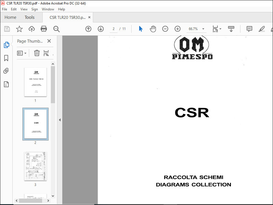This screenshot has width=273, height=205.
Task: Activate the Hand pan tool
Action: [x=153, y=29]
